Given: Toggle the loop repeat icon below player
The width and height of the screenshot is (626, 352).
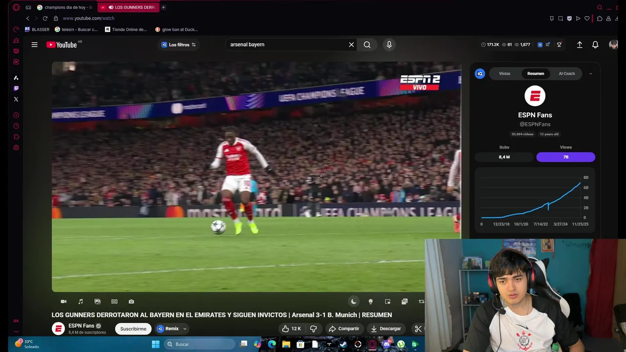Looking at the screenshot, I should (421, 302).
